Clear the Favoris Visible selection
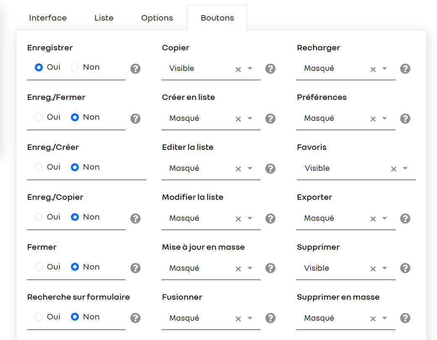Screen dimensions: 437x340 point(393,169)
